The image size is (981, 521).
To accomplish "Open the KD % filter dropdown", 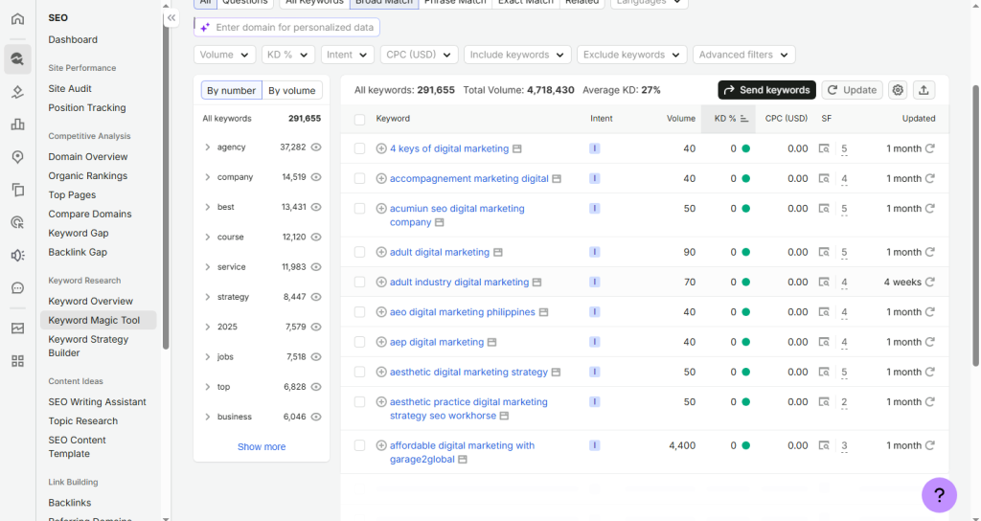I will pos(287,55).
